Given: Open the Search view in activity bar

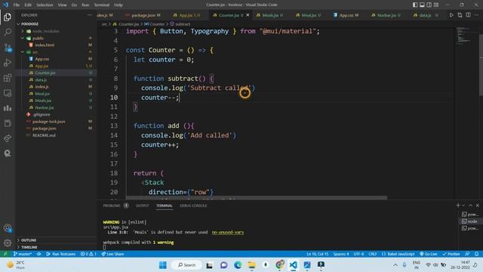Looking at the screenshot, I should tap(8, 32).
